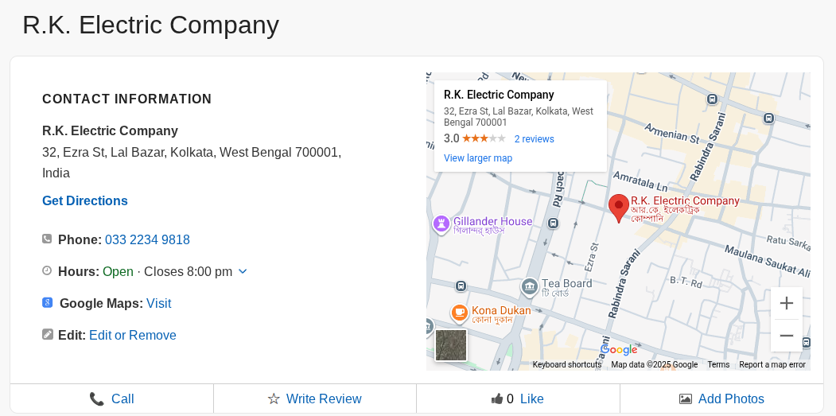The height and width of the screenshot is (416, 836).
Task: Click the phone icon in Call button
Action: pyautogui.click(x=97, y=399)
